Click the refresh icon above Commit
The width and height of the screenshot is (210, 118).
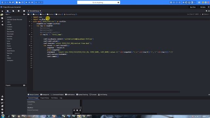(x=80, y=110)
